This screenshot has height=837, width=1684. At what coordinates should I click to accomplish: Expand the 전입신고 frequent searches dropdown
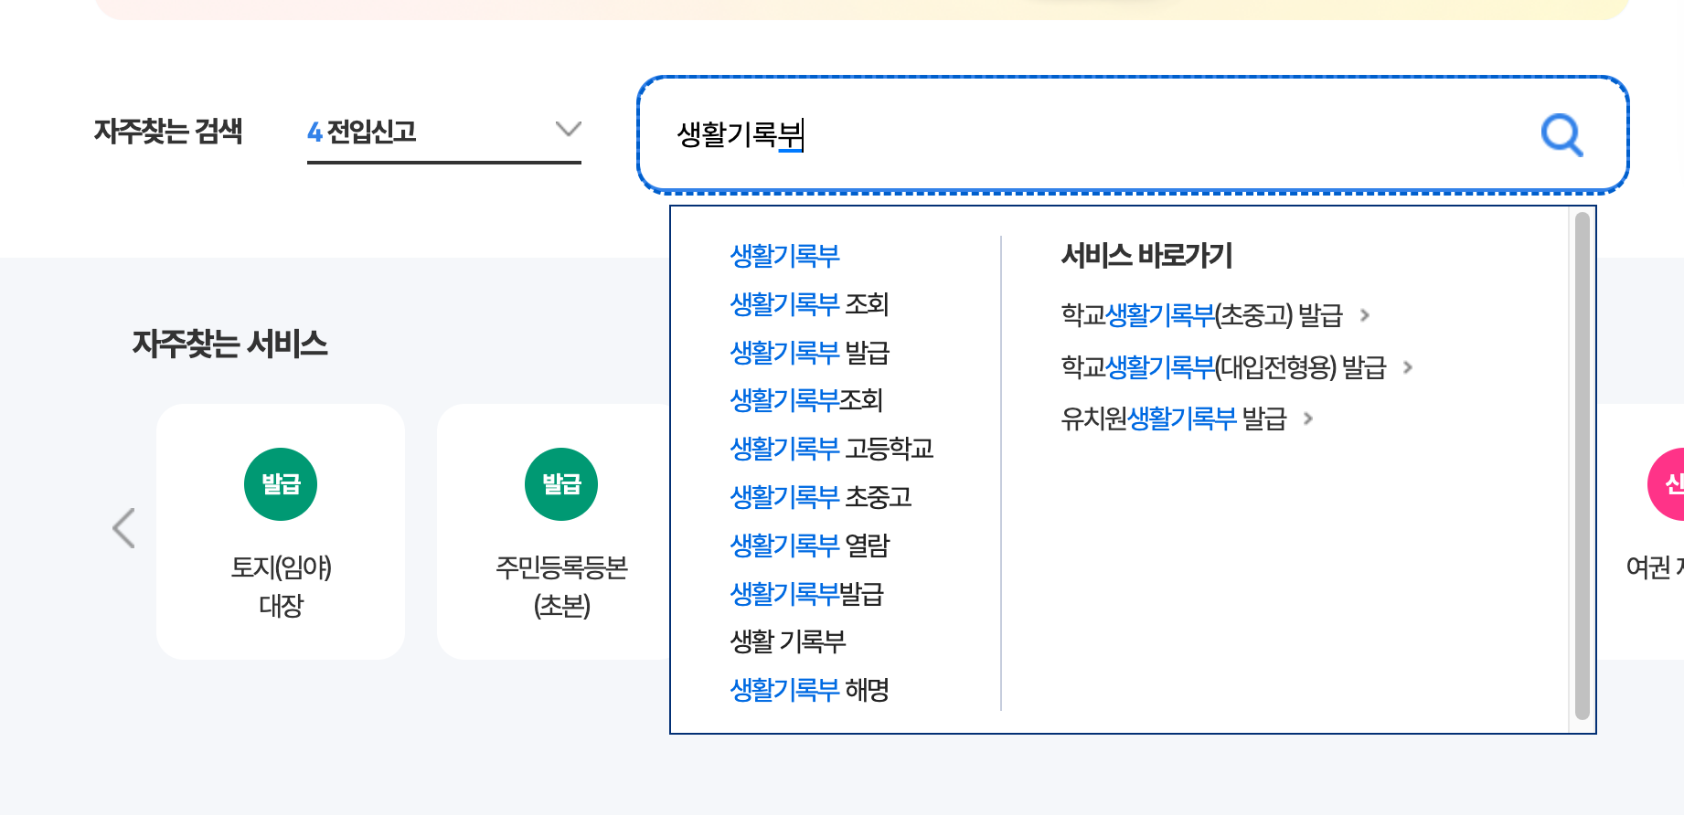pos(568,130)
